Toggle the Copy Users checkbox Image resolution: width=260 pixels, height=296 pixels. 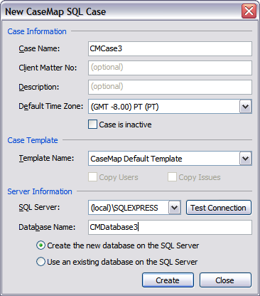coord(92,177)
